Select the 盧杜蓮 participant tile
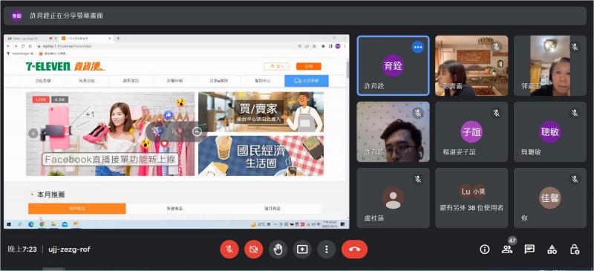The image size is (594, 271). click(x=394, y=197)
